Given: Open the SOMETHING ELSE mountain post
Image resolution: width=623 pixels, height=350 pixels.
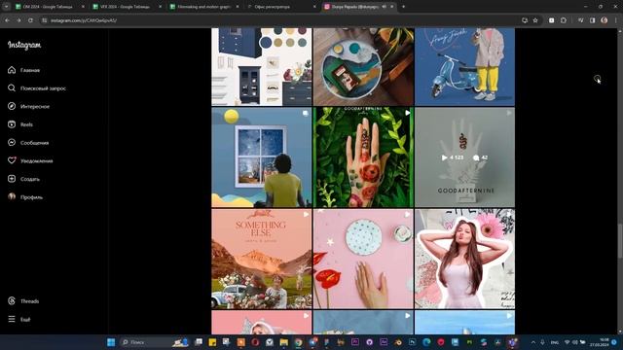Looking at the screenshot, I should pyautogui.click(x=262, y=259).
